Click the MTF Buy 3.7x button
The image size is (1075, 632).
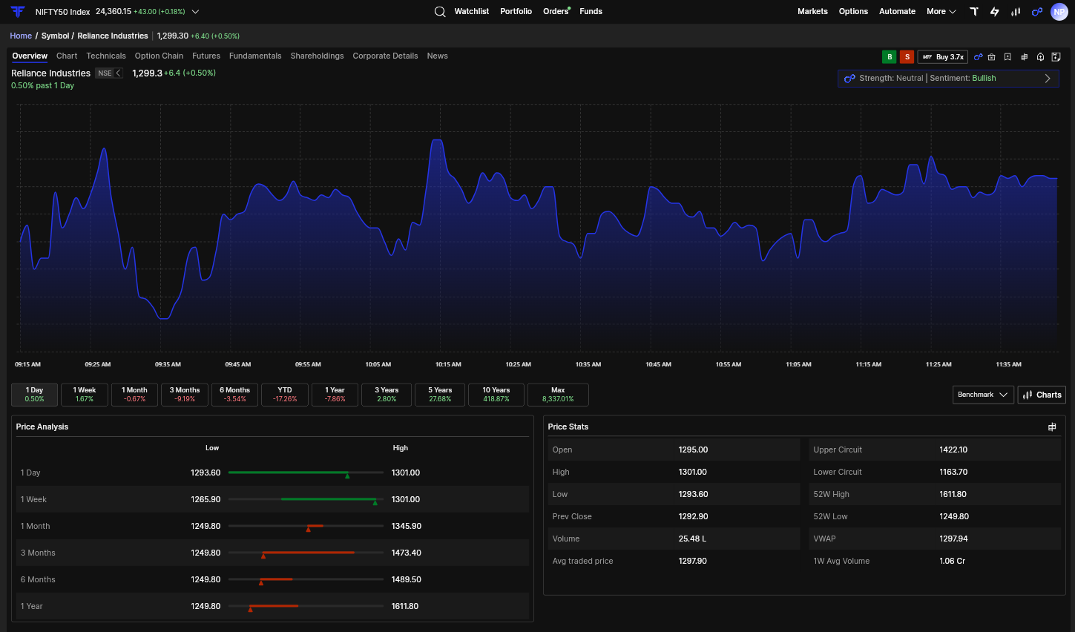943,57
